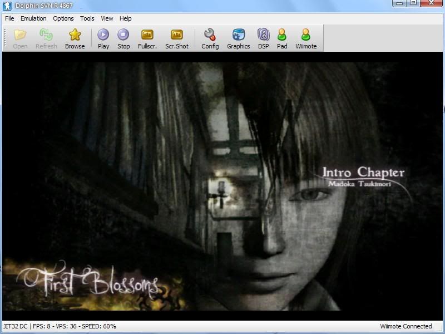Open the Options menu
The height and width of the screenshot is (334, 445).
[x=63, y=18]
